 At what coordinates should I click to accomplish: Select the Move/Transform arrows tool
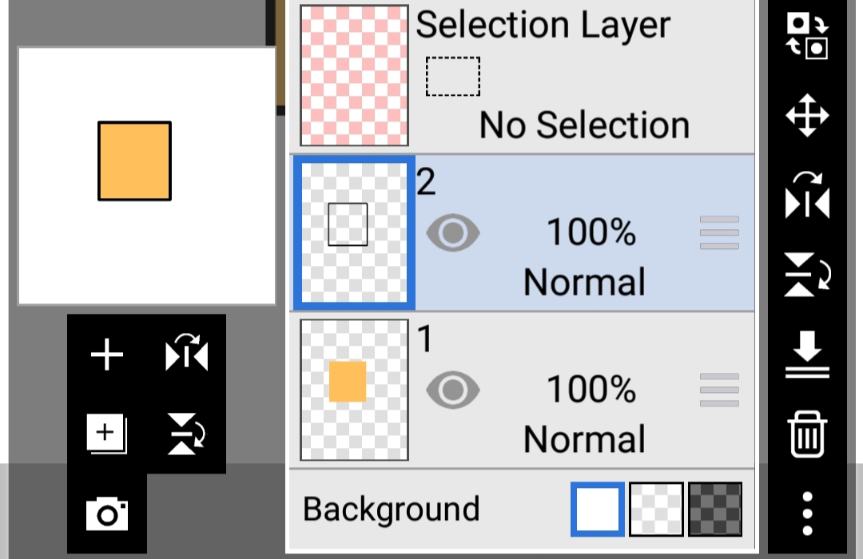point(807,115)
